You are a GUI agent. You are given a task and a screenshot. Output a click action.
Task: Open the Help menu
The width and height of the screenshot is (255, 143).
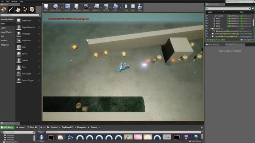click(x=21, y=2)
